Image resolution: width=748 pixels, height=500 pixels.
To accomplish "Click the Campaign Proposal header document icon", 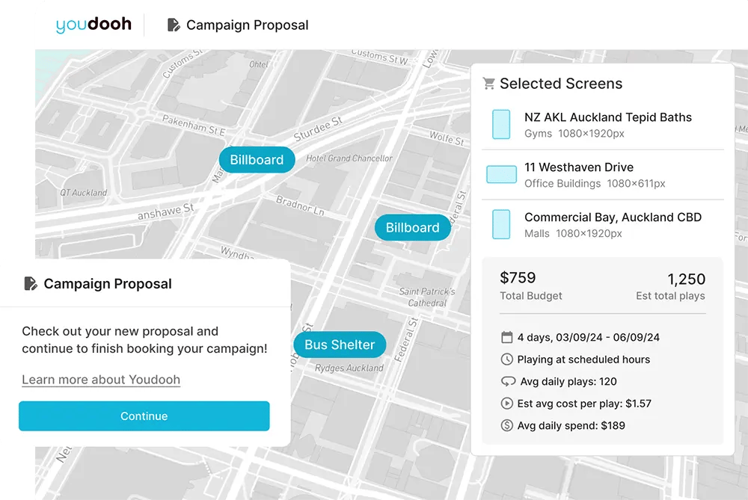I will click(174, 25).
